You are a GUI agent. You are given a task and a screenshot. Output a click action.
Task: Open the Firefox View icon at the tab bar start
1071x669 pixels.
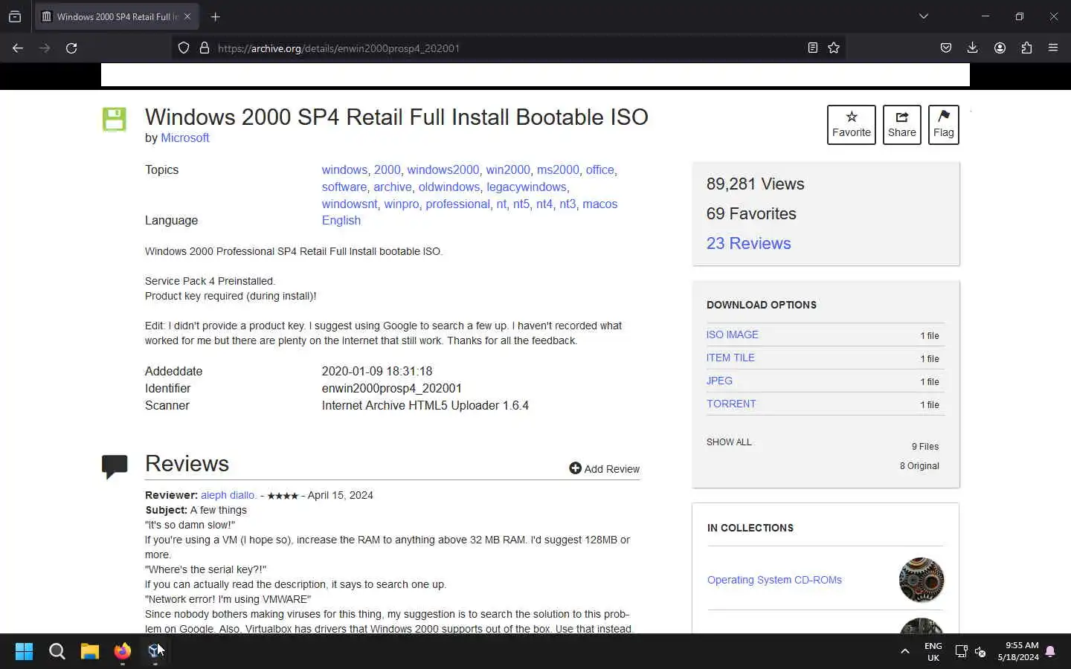tap(15, 16)
